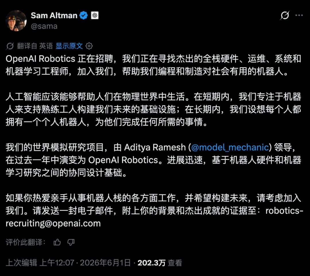310x276 pixels.
Task: Open Sam Altman's profile picture
Action: (x=16, y=21)
